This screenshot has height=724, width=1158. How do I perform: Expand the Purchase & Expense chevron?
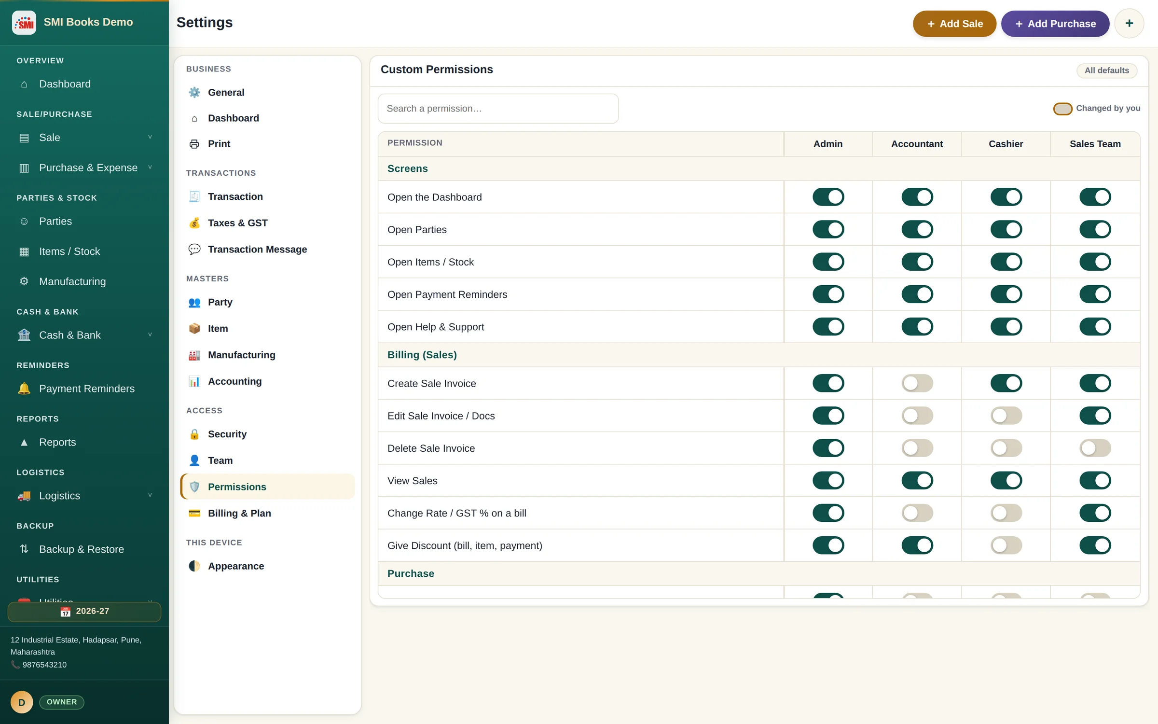(x=150, y=167)
